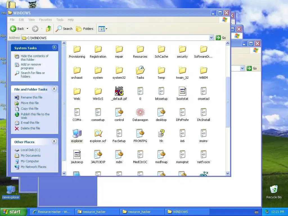The height and width of the screenshot is (216, 288).
Task: Click Add or remove programs link
Action: click(31, 66)
